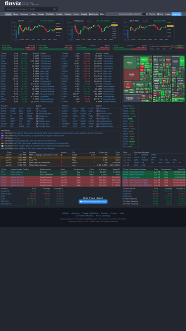
Task: Click news source icon beside Recession headline
Action: (x=2, y=133)
